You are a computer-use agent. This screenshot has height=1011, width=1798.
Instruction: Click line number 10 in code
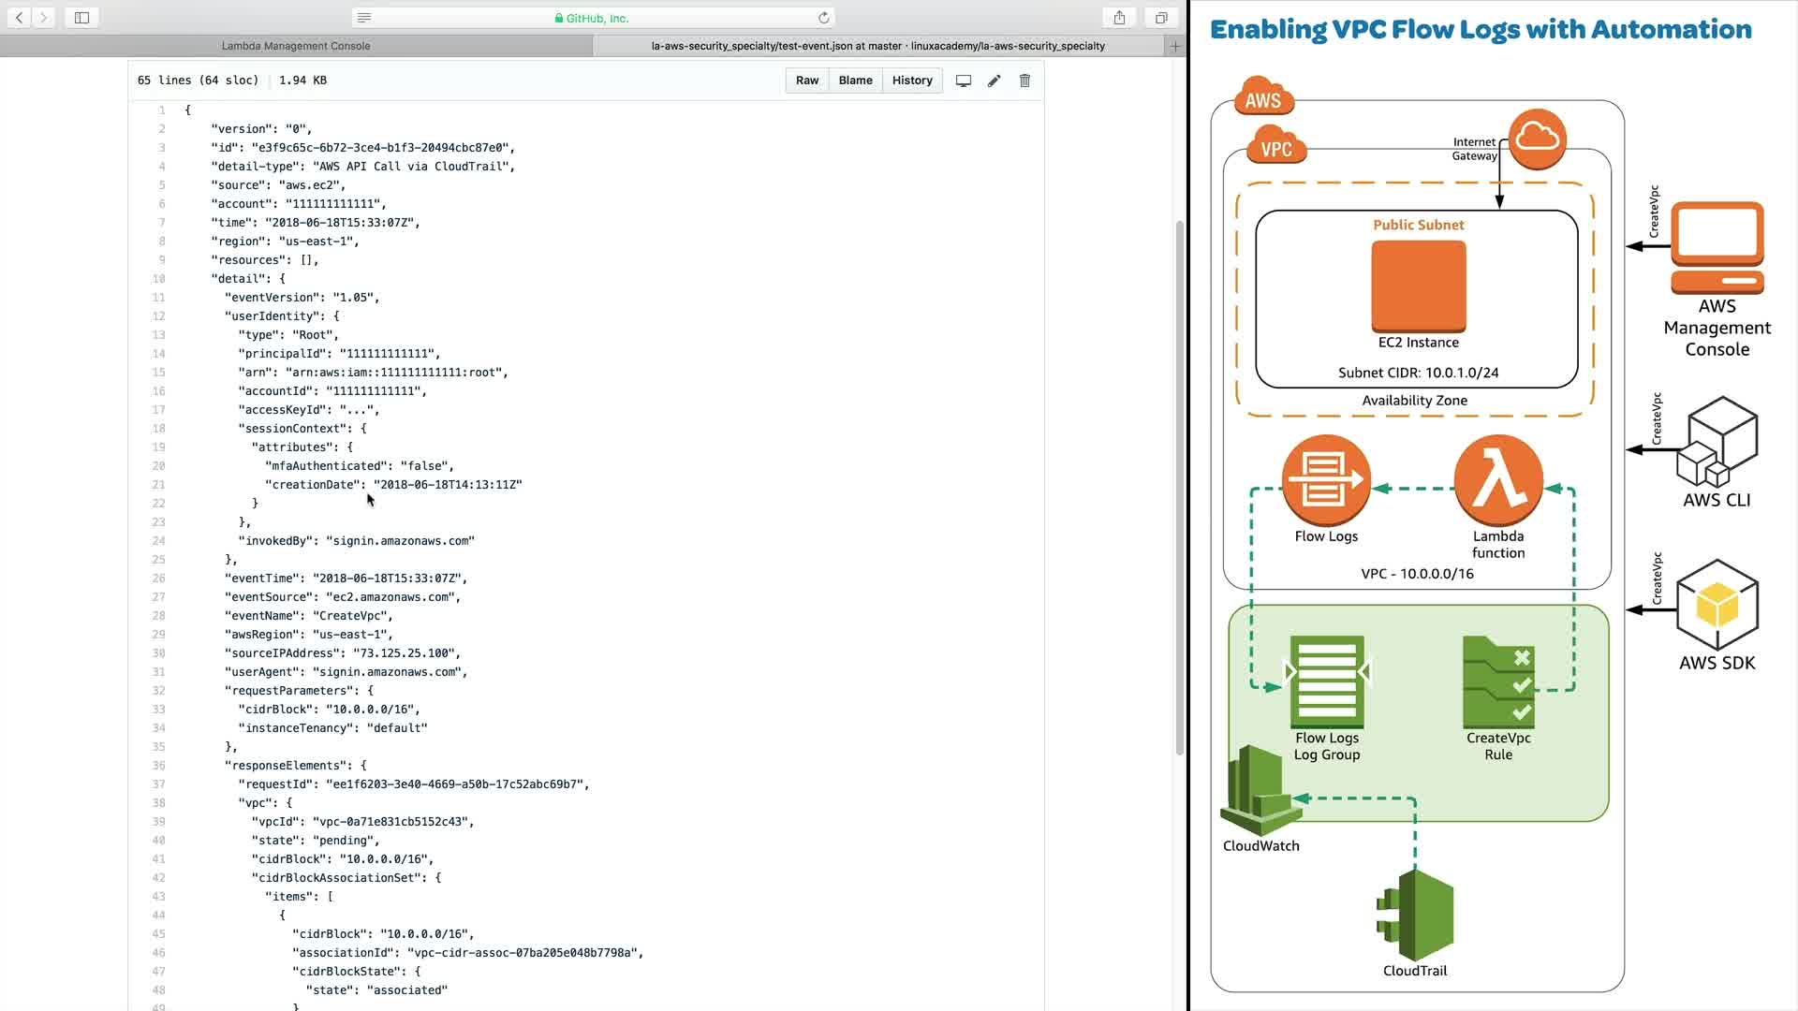[x=158, y=279]
